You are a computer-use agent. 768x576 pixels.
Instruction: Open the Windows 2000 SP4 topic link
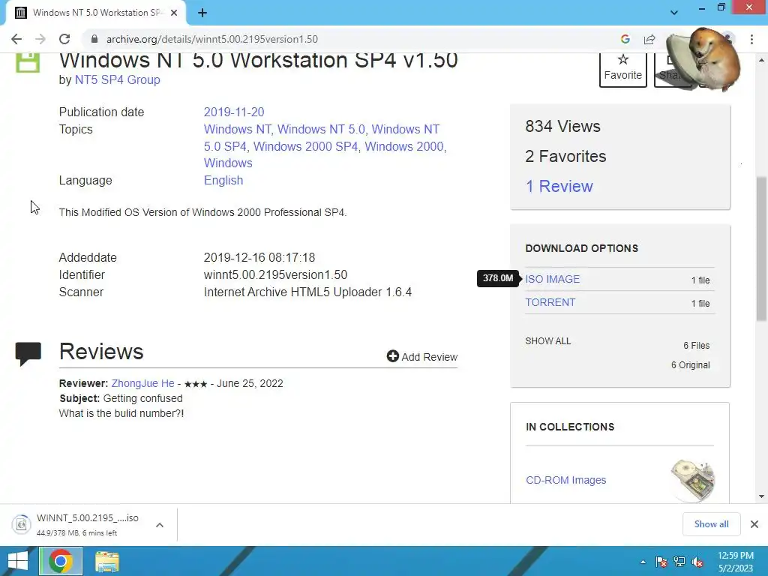coord(306,146)
